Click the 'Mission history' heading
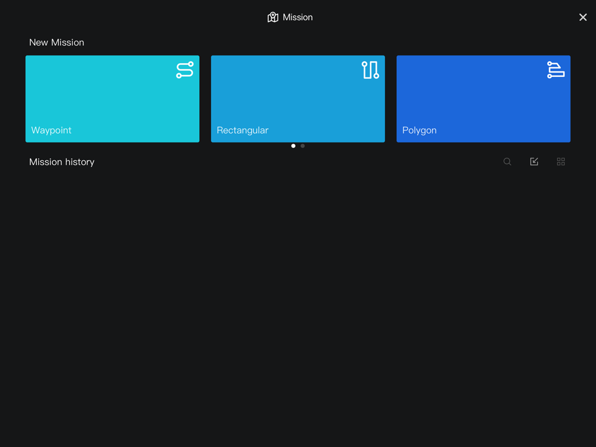The width and height of the screenshot is (596, 447). tap(61, 162)
